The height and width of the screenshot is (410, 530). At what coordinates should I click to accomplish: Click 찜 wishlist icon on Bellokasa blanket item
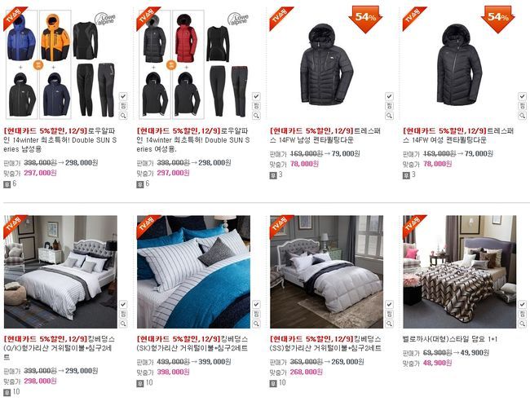click(x=522, y=314)
